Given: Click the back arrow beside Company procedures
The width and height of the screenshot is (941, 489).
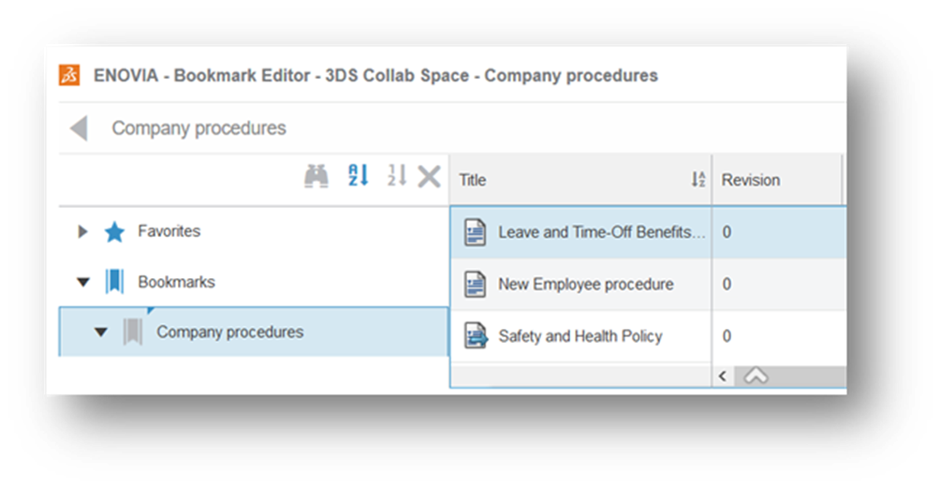Looking at the screenshot, I should [x=79, y=128].
